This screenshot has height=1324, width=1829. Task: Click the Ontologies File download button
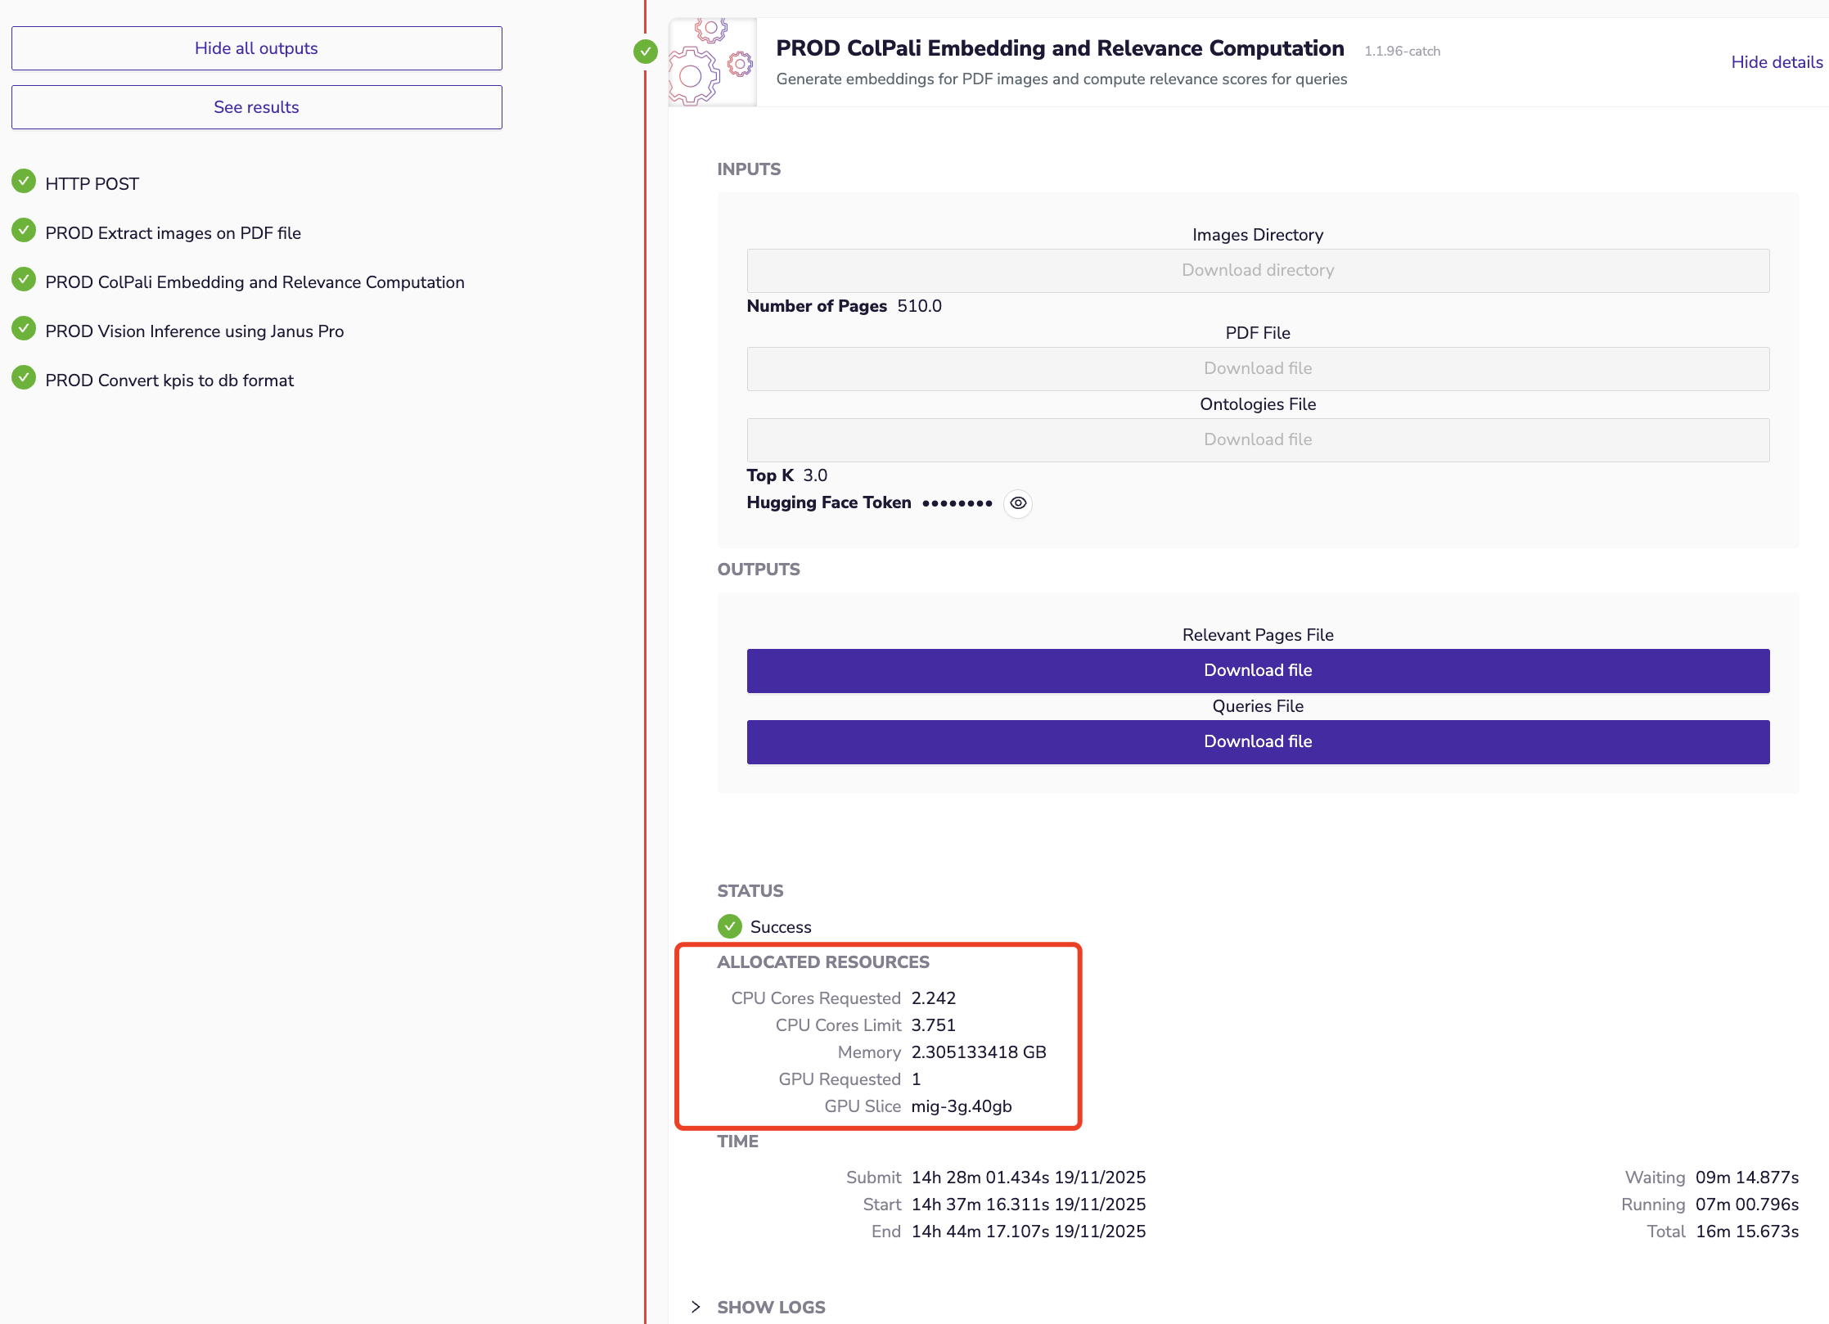click(1257, 439)
